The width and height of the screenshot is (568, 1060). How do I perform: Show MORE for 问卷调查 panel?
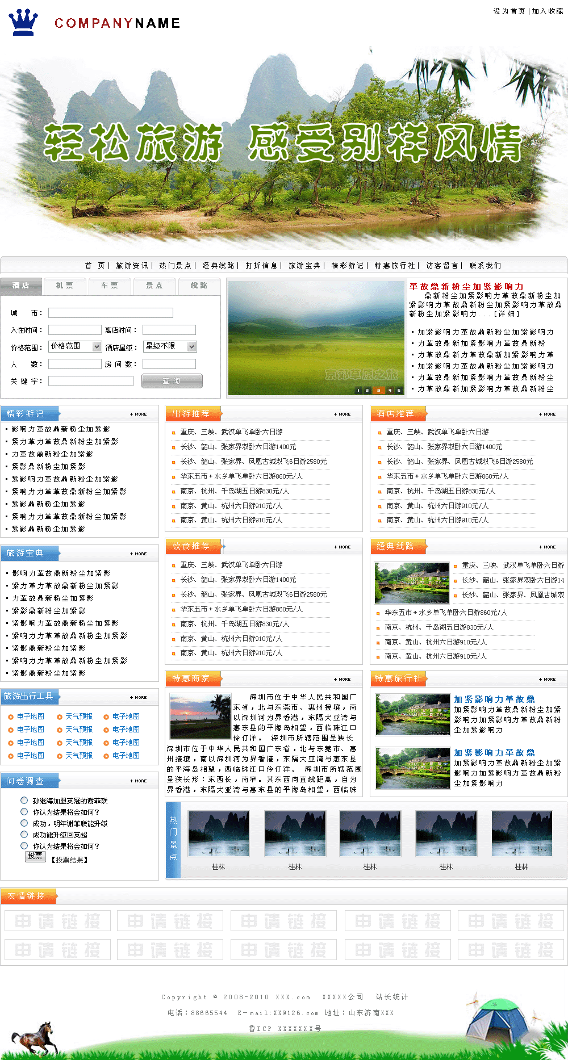pos(138,781)
